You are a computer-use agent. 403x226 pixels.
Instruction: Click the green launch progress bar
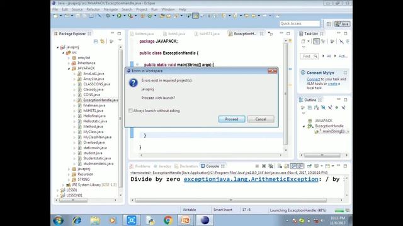click(339, 211)
